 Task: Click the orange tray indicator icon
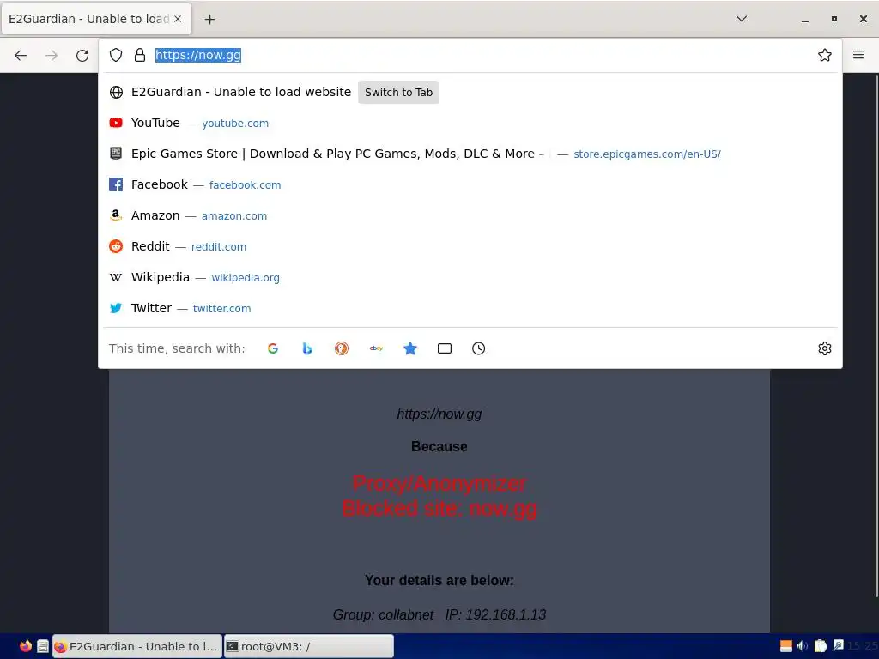pyautogui.click(x=786, y=646)
